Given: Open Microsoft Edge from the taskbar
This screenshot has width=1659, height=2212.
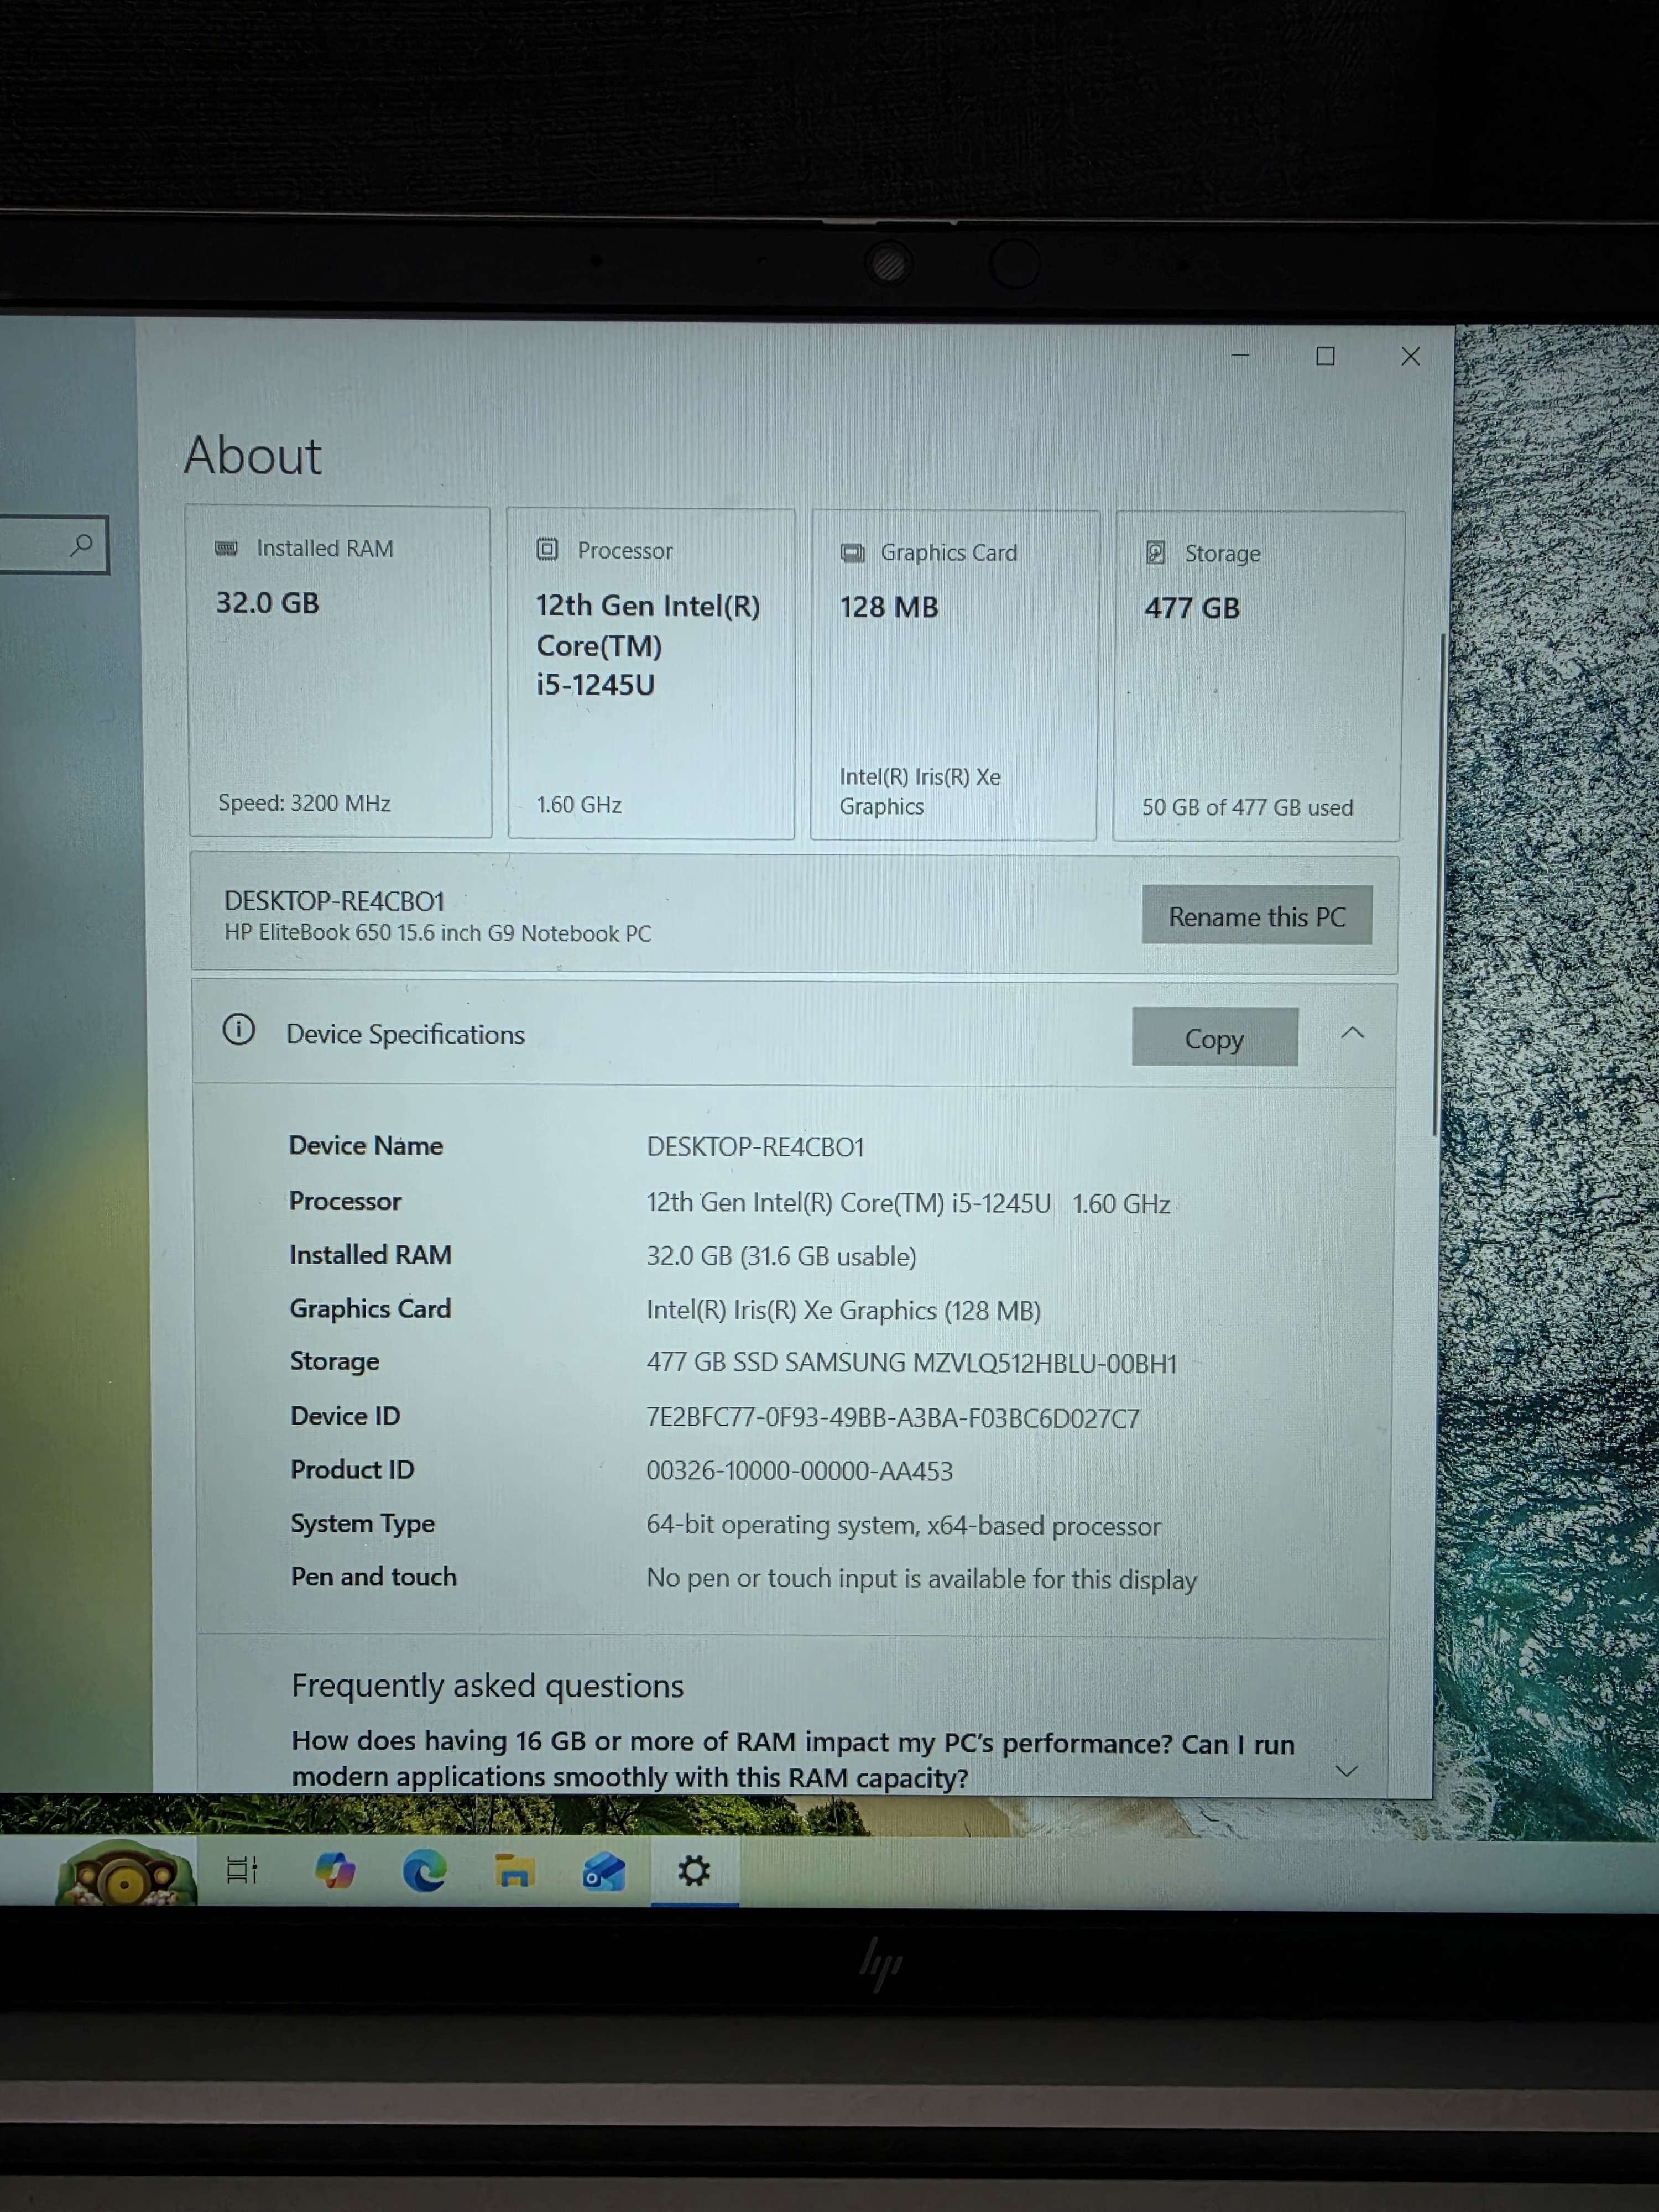Looking at the screenshot, I should pos(424,1870).
